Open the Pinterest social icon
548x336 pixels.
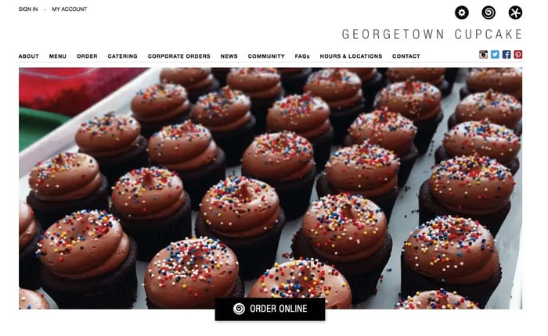pos(518,55)
